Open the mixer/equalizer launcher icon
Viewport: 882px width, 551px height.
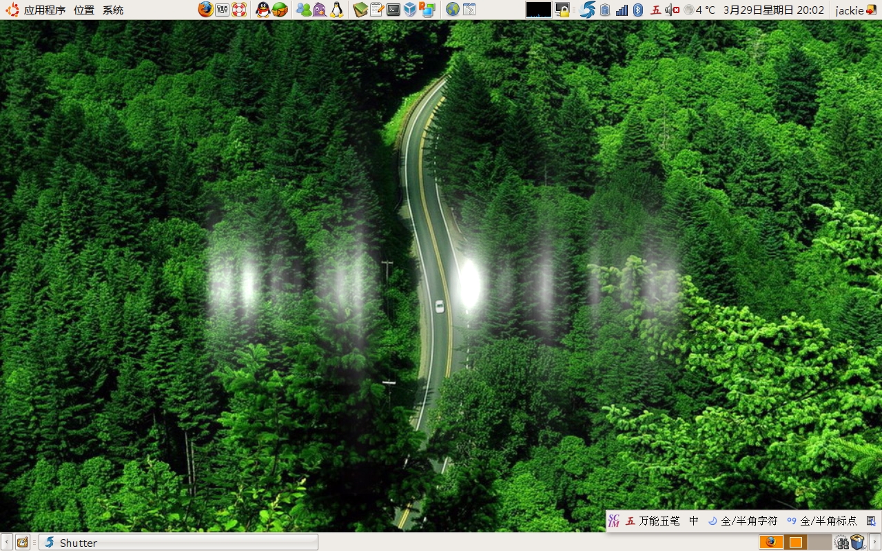point(222,10)
